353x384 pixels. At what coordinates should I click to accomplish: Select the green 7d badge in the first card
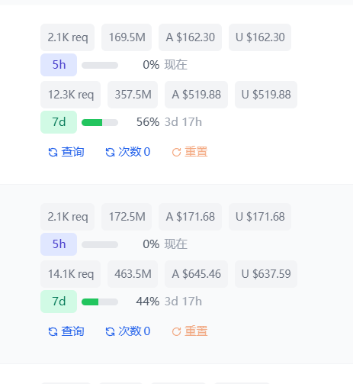pyautogui.click(x=59, y=122)
